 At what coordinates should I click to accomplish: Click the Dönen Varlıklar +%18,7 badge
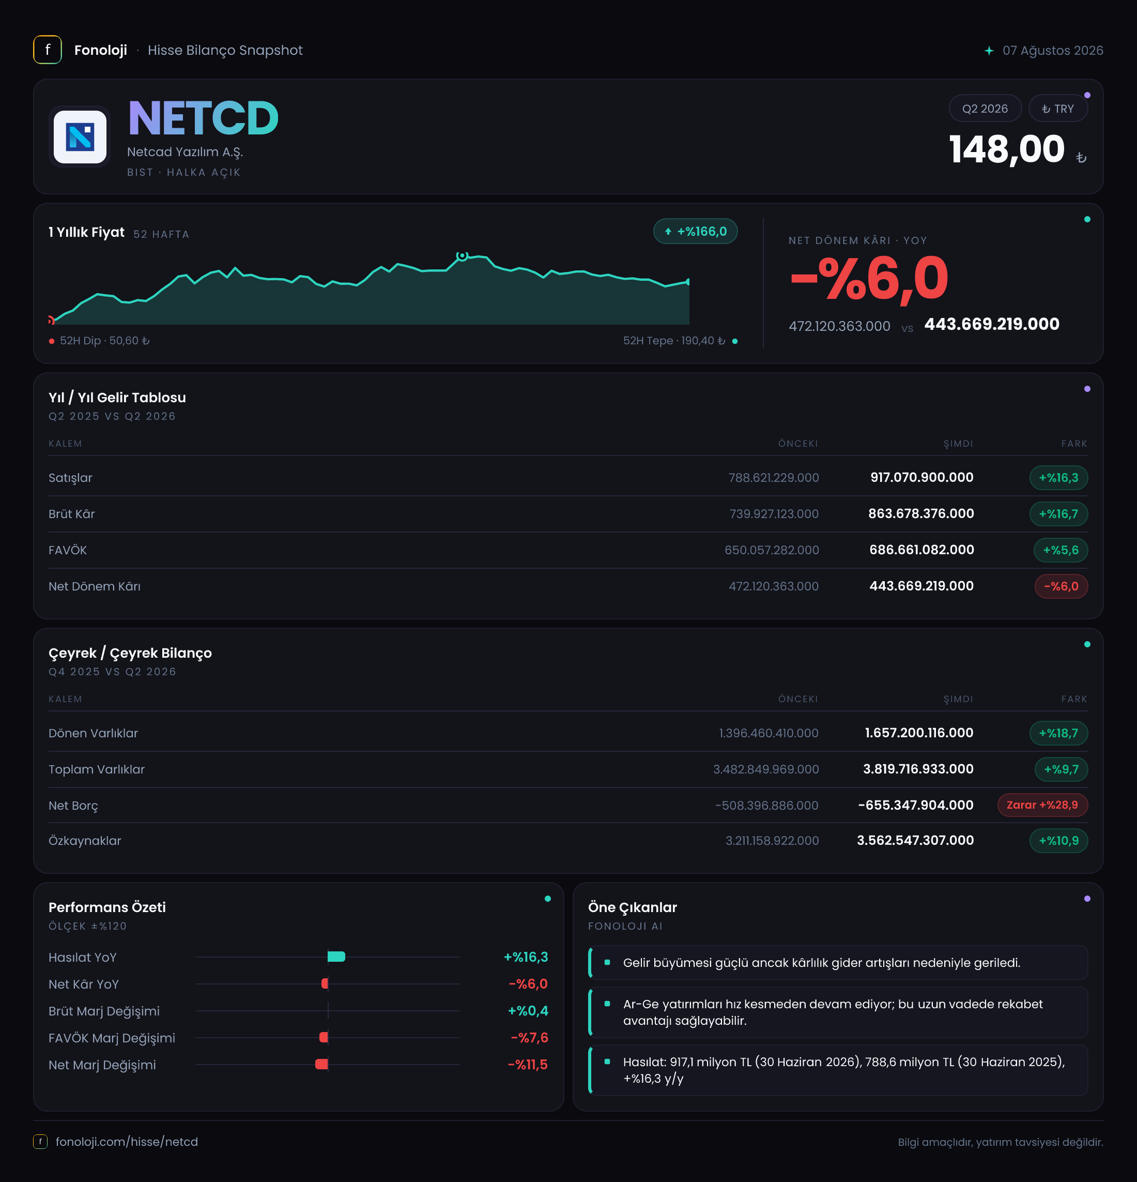pyautogui.click(x=1058, y=733)
